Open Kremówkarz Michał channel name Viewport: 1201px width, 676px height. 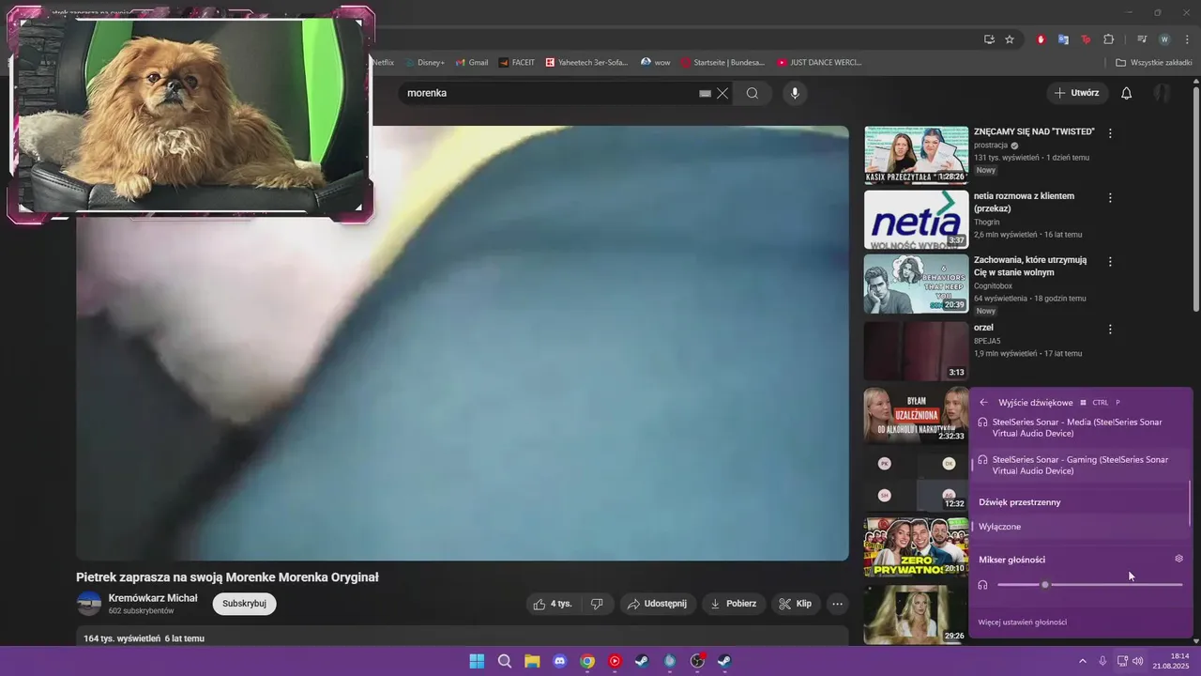click(153, 598)
